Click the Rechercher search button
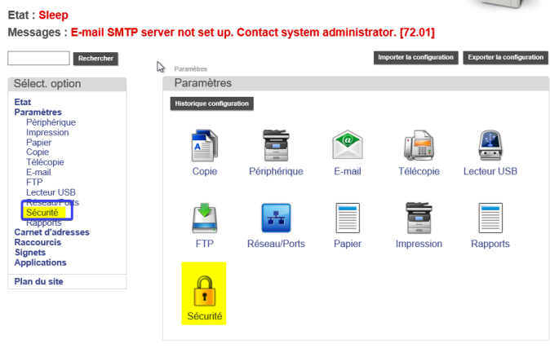Screen dimensions: 550x357 (x=95, y=59)
